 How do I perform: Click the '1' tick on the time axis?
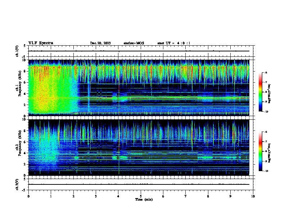pyautogui.click(x=51, y=196)
